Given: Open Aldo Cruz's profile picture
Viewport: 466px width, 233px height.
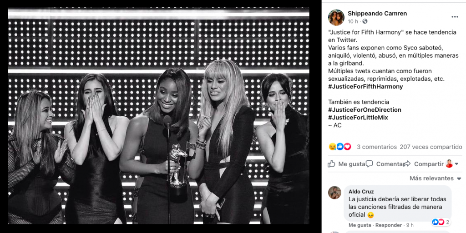Looking at the screenshot, I should (334, 192).
